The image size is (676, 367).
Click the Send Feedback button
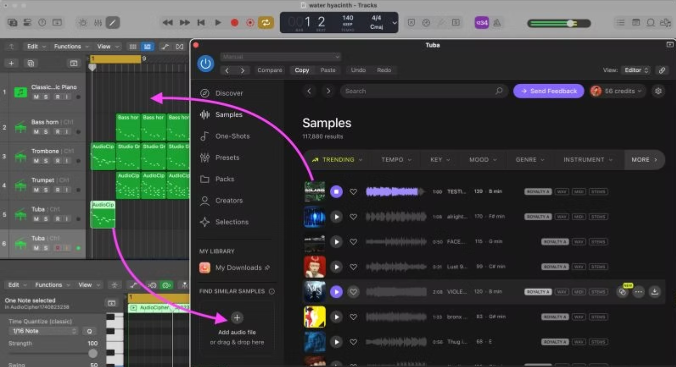(549, 91)
